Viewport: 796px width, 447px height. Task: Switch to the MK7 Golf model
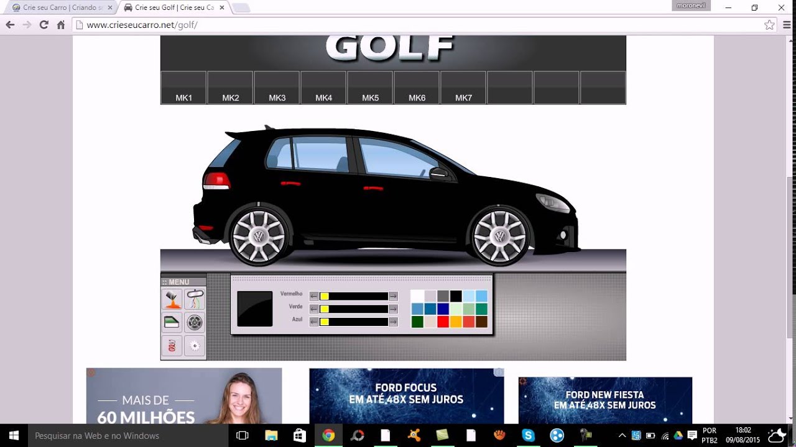463,88
